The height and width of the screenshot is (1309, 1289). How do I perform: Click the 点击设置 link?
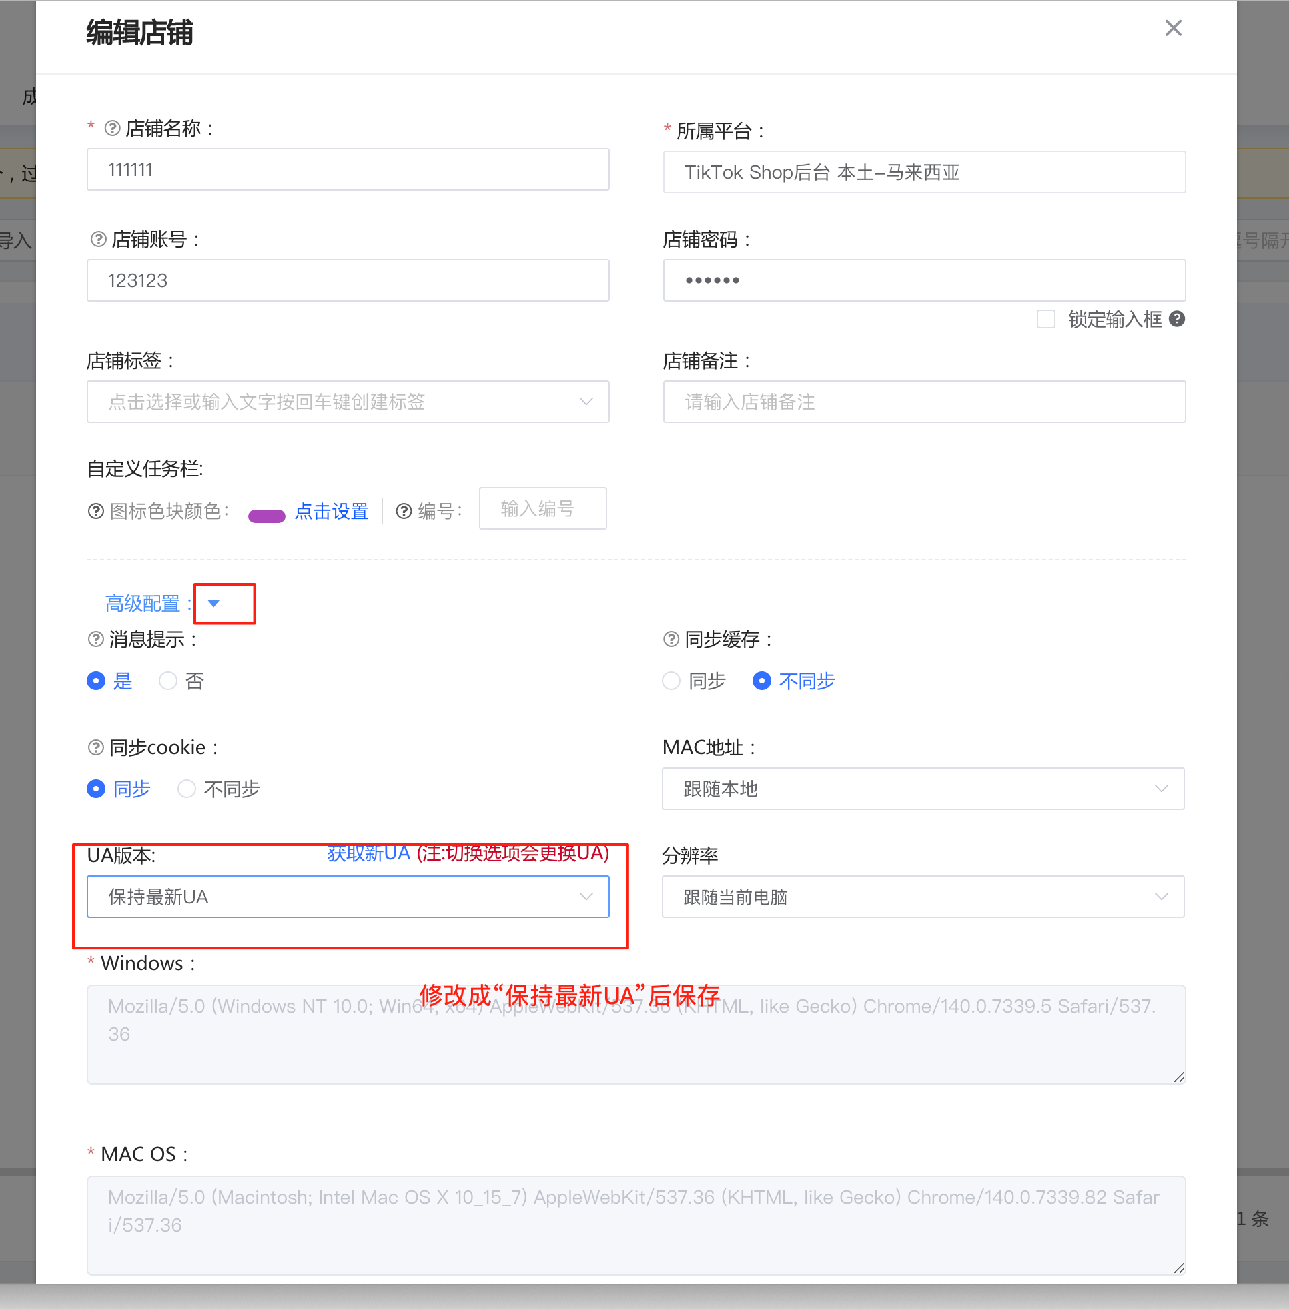pos(331,511)
